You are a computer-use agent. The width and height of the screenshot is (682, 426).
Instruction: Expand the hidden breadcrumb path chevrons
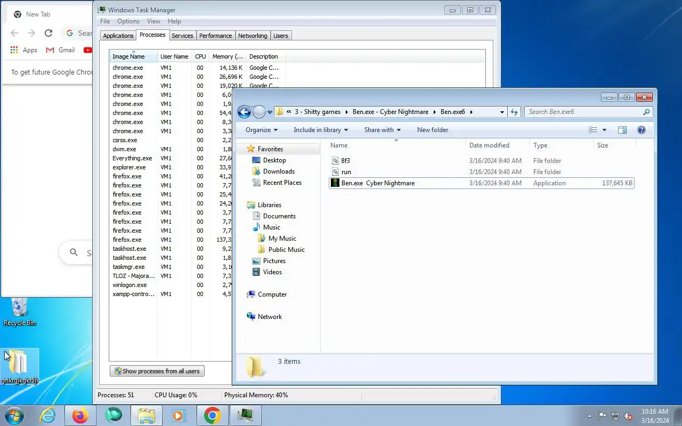click(x=289, y=112)
